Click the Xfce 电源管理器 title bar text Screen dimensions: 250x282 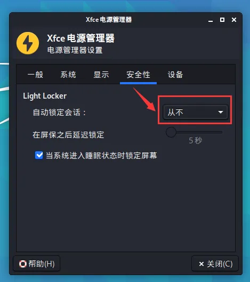click(x=109, y=20)
